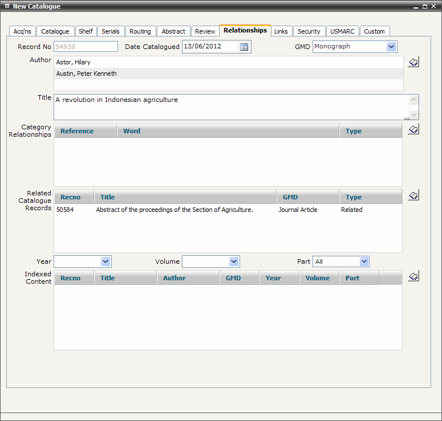Open the USMARC tab

coord(342,31)
